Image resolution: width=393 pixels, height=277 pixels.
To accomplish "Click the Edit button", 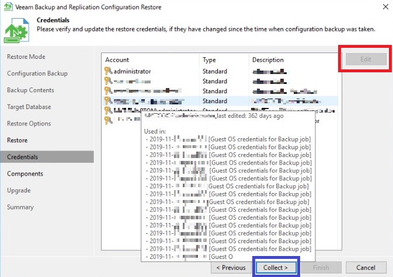I will 366,59.
